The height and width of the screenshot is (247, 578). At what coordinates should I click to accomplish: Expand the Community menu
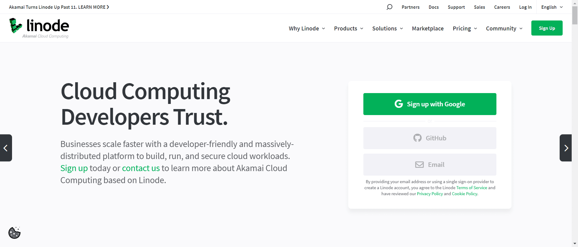coord(504,28)
